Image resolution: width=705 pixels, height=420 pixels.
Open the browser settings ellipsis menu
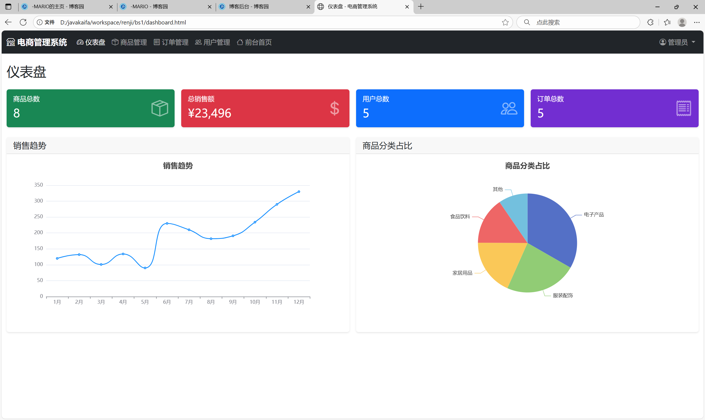tap(697, 22)
